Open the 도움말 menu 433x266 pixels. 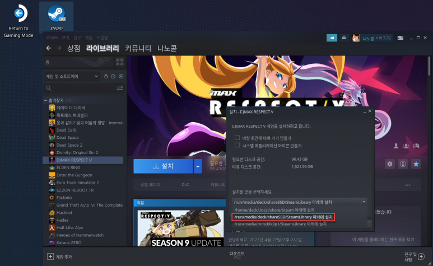[x=102, y=38]
